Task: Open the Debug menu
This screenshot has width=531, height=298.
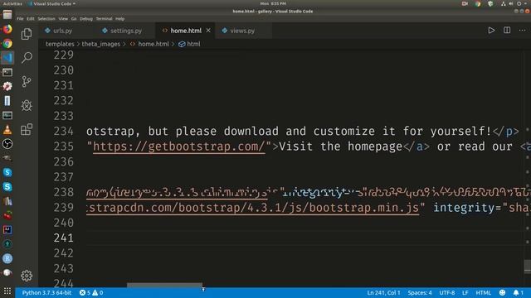Action: (86, 18)
